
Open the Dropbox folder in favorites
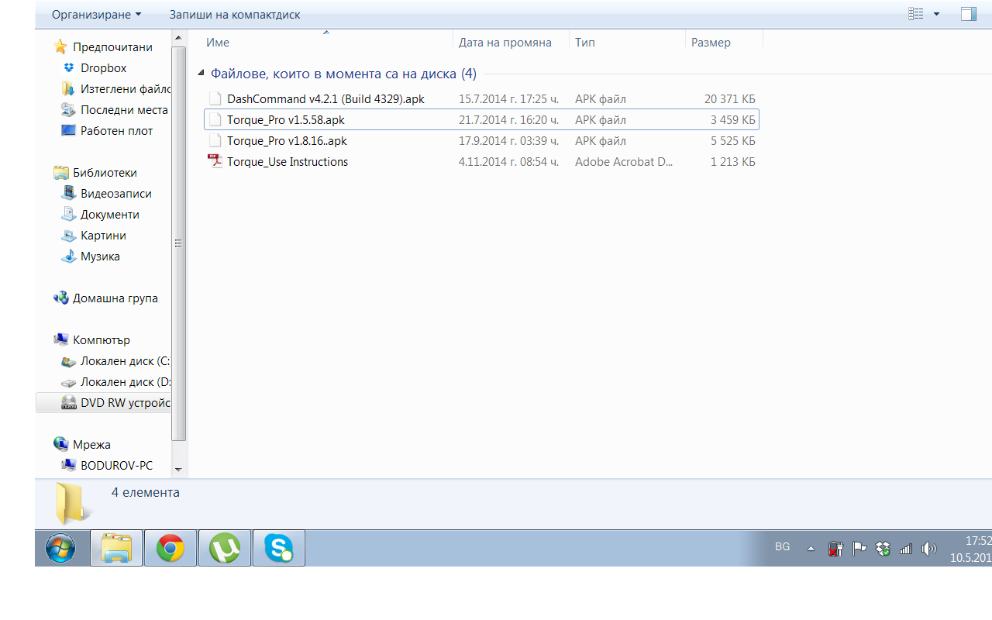point(103,68)
